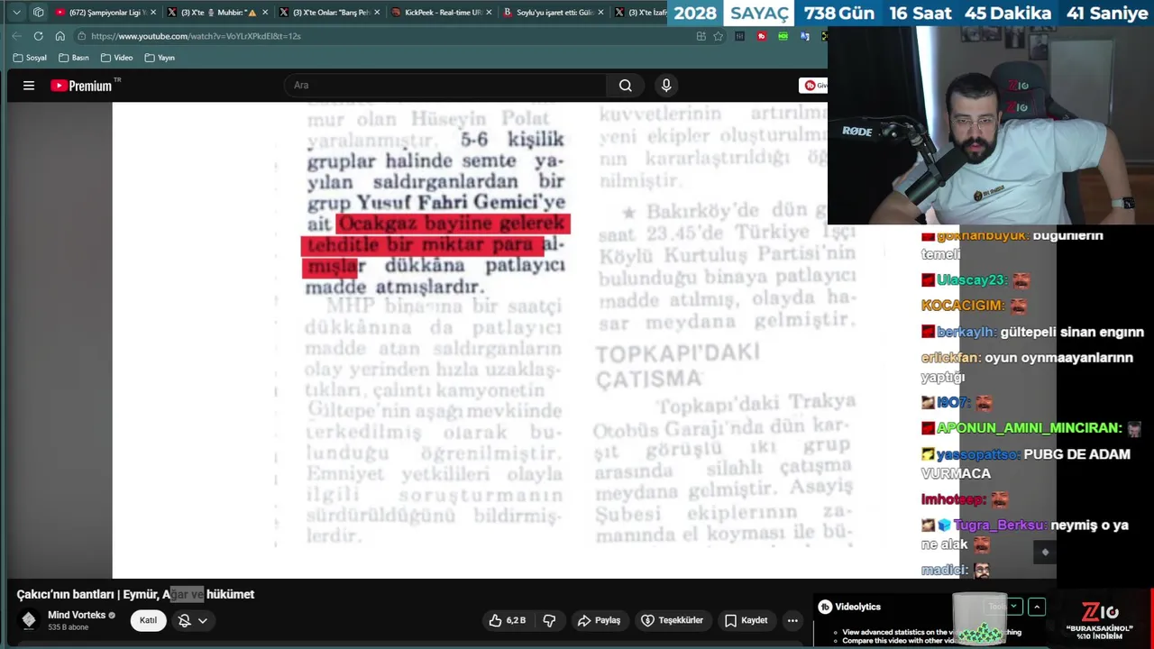1154x649 pixels.
Task: Like the video showing 6,2 B
Action: 507,620
